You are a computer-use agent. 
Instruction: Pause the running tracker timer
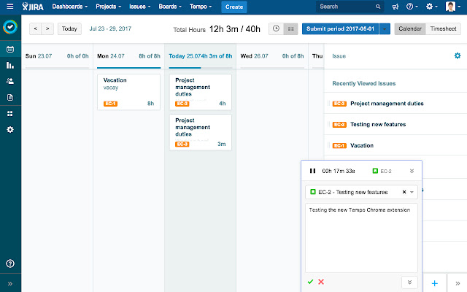(312, 171)
